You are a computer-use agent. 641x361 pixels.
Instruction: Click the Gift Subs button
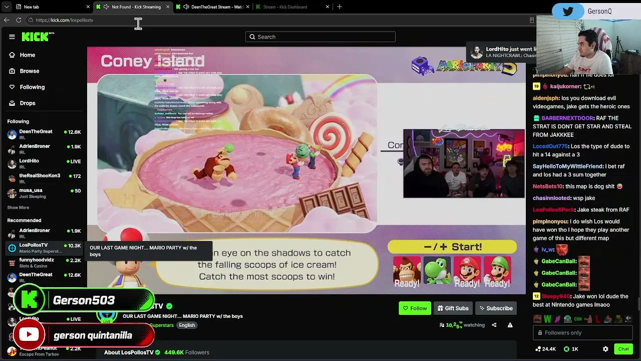point(453,308)
